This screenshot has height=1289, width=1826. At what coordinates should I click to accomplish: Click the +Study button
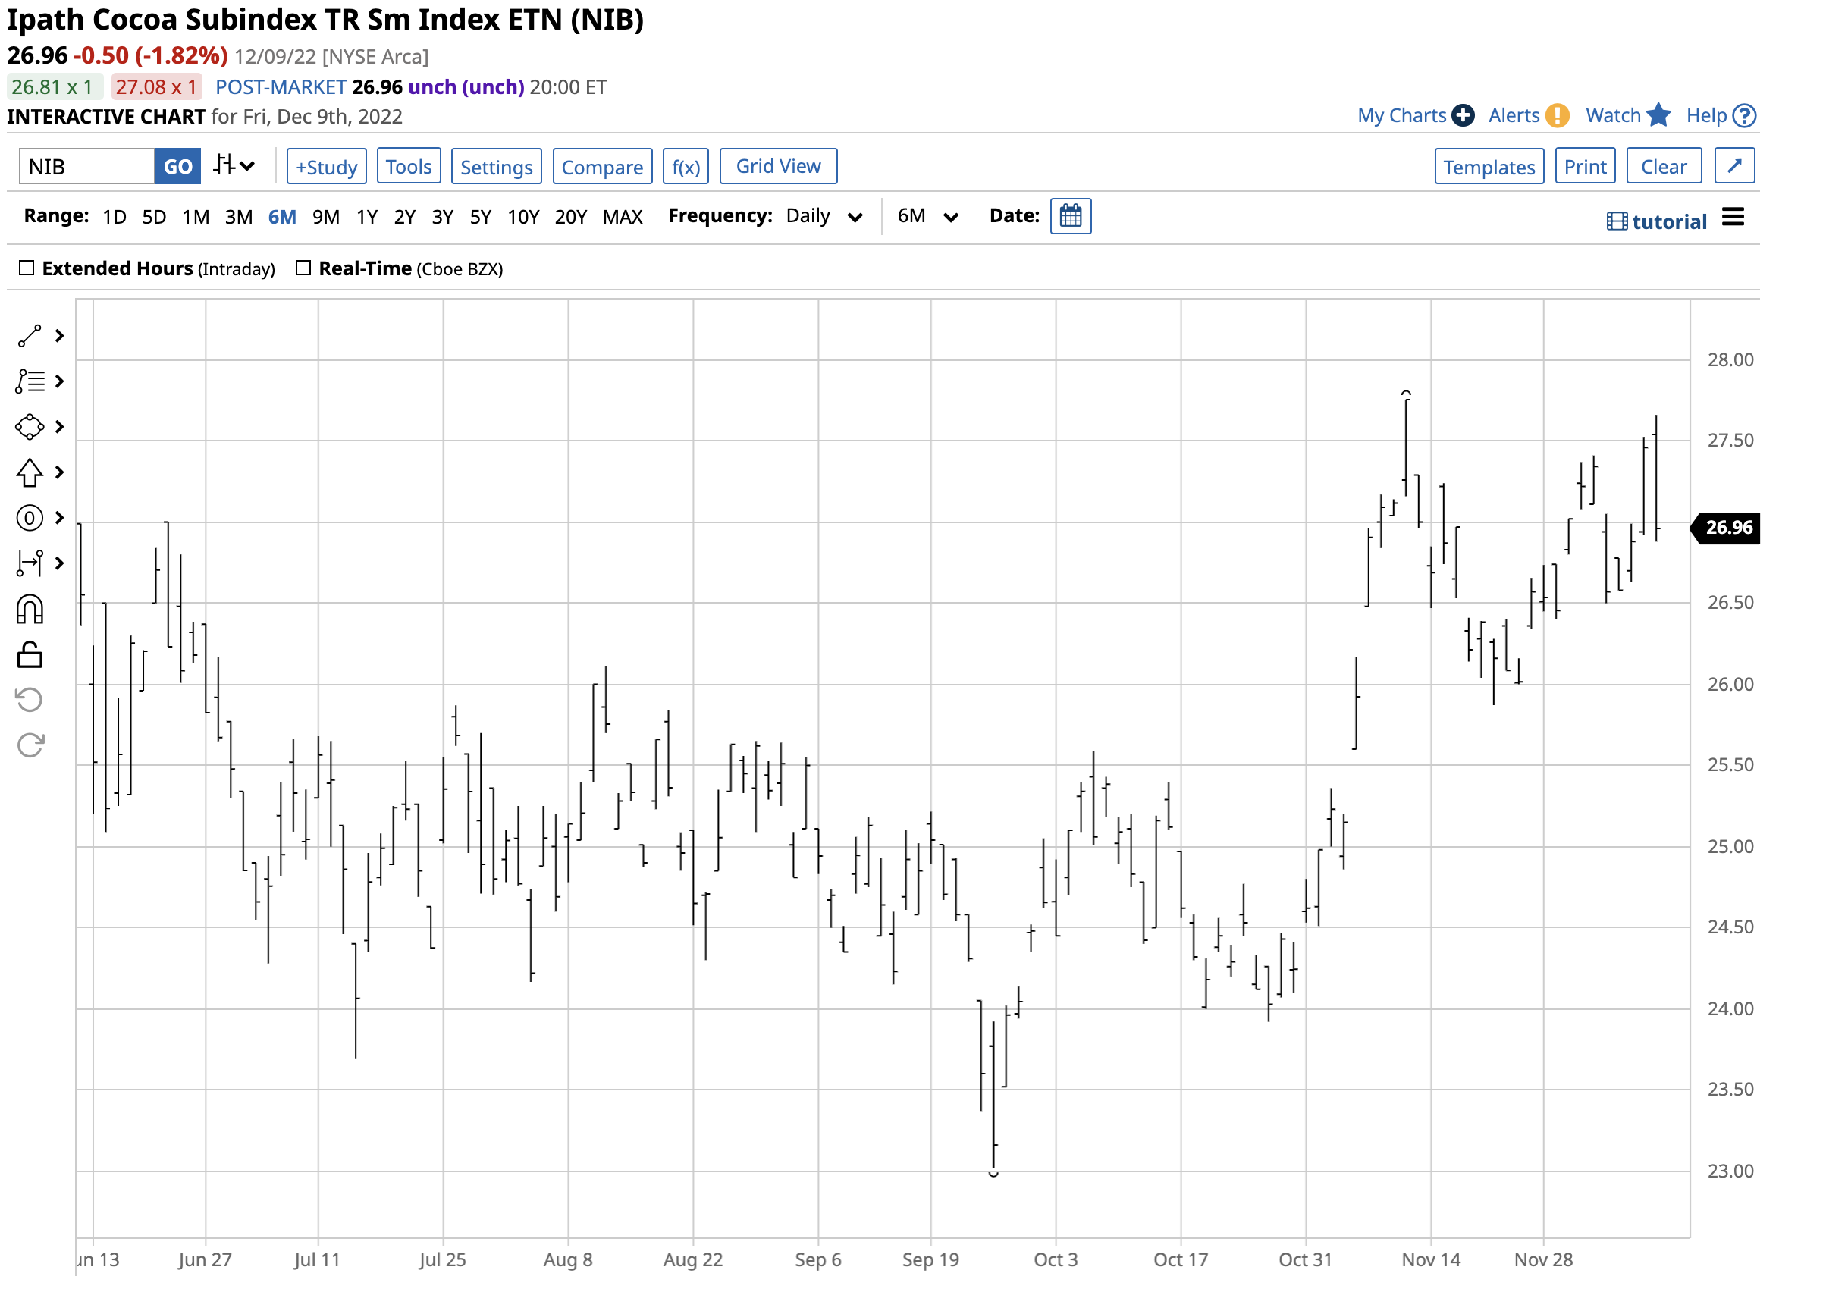(326, 167)
